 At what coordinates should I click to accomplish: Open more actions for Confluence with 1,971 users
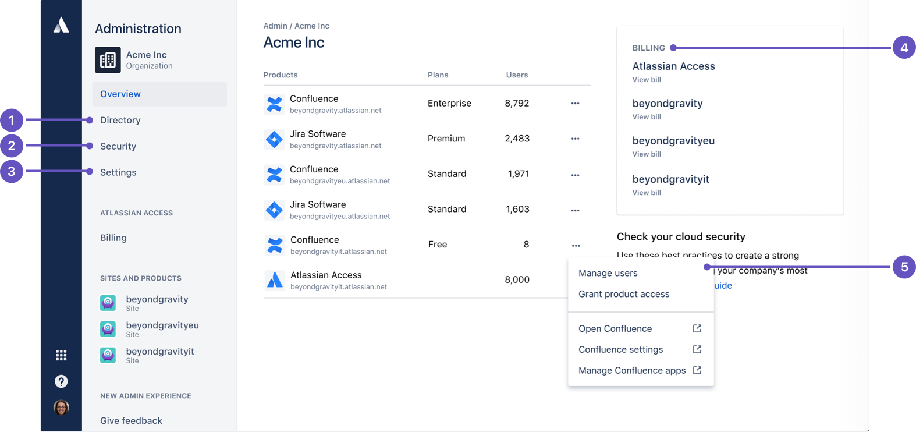(575, 175)
